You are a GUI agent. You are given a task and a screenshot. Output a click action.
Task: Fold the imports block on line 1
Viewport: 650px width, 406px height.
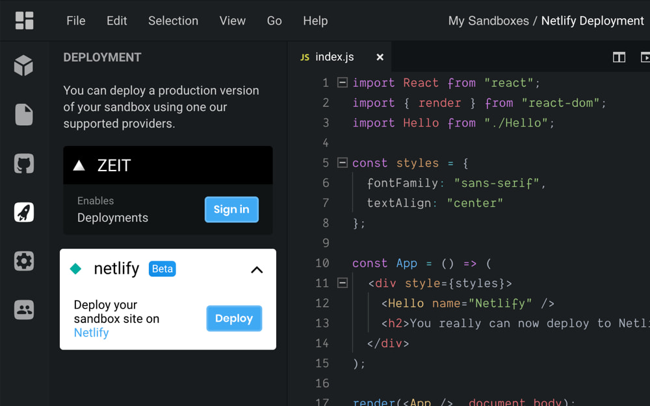click(x=342, y=82)
